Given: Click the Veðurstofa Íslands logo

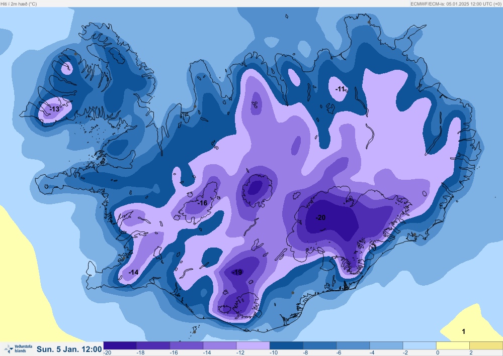Looking at the screenshot, I should (18, 348).
